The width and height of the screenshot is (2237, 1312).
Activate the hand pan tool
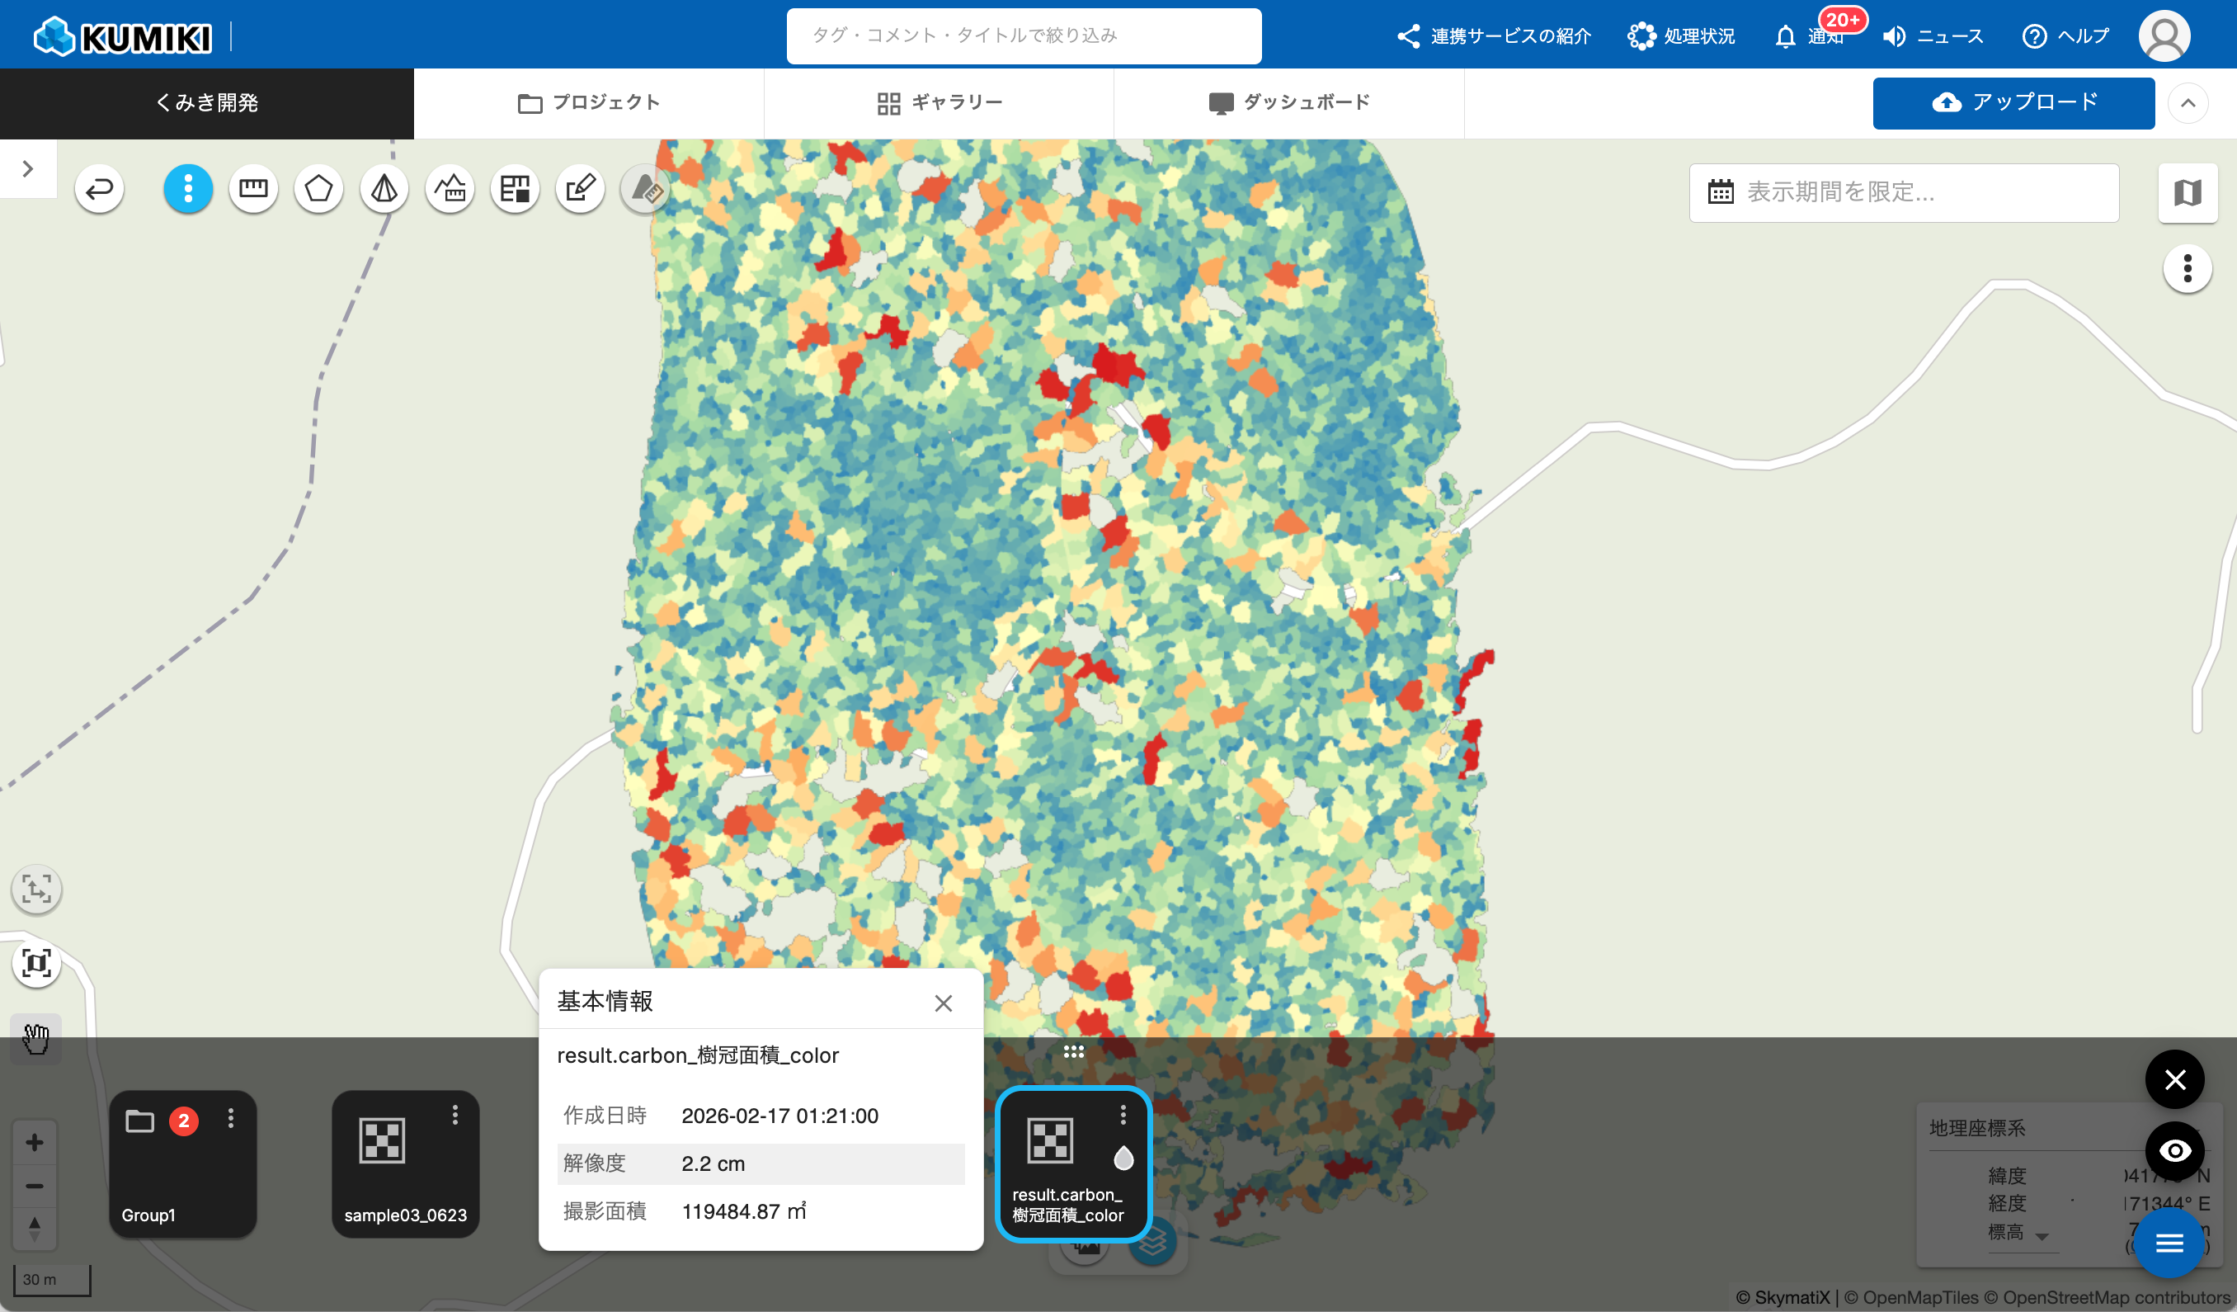pos(36,1037)
